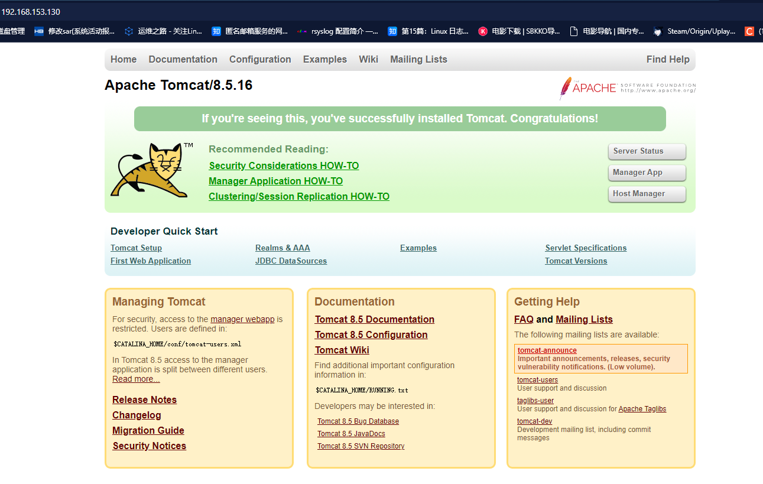763x484 pixels.
Task: Open the Release Notes link
Action: click(144, 400)
